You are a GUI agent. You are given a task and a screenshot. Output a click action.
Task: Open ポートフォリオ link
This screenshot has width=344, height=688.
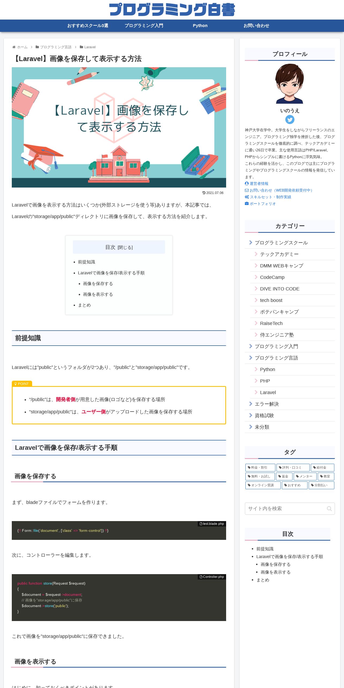[x=263, y=204]
